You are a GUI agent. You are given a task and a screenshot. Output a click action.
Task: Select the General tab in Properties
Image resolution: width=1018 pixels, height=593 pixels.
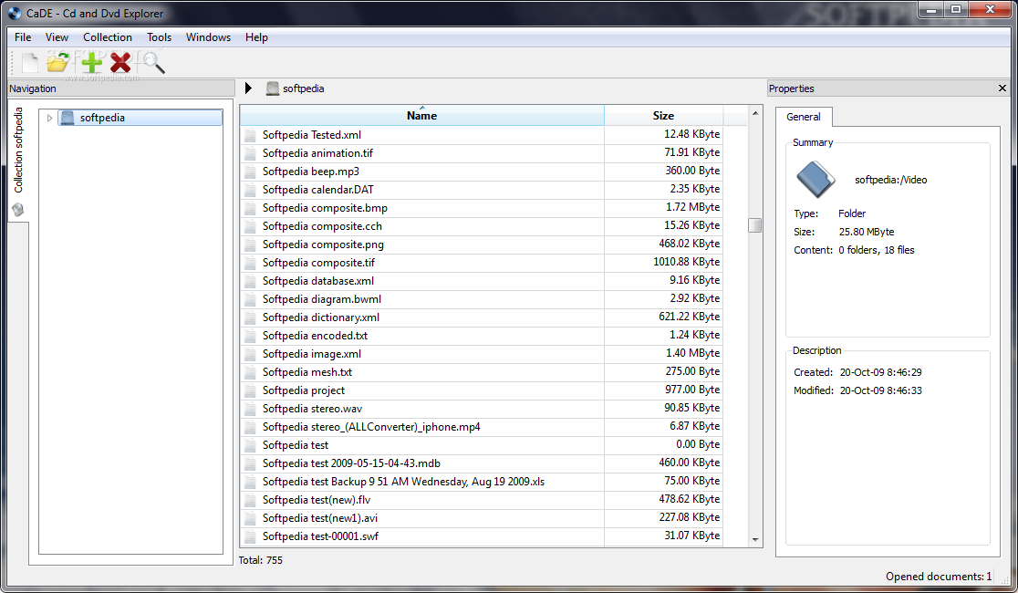(804, 117)
